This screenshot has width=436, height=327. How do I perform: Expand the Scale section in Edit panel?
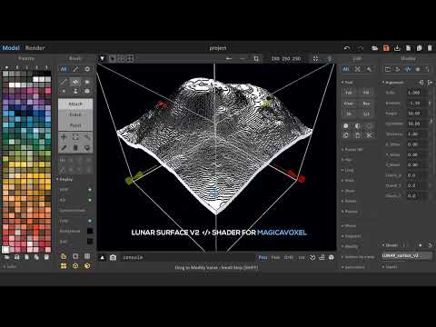point(348,181)
